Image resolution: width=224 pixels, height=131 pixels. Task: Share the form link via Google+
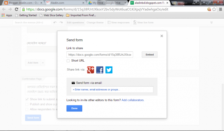(x=91, y=70)
